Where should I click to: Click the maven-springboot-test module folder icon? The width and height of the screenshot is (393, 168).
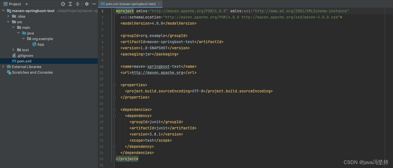(x=9, y=11)
